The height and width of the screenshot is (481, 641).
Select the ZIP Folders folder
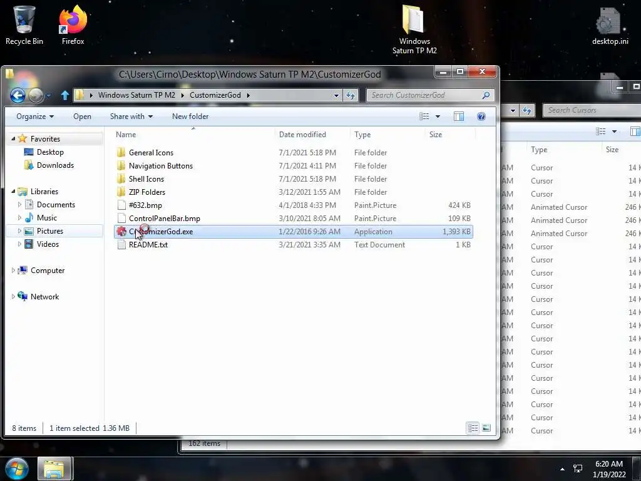click(146, 192)
